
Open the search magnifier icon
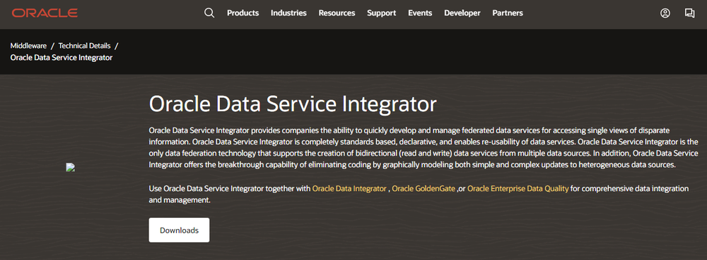[209, 13]
